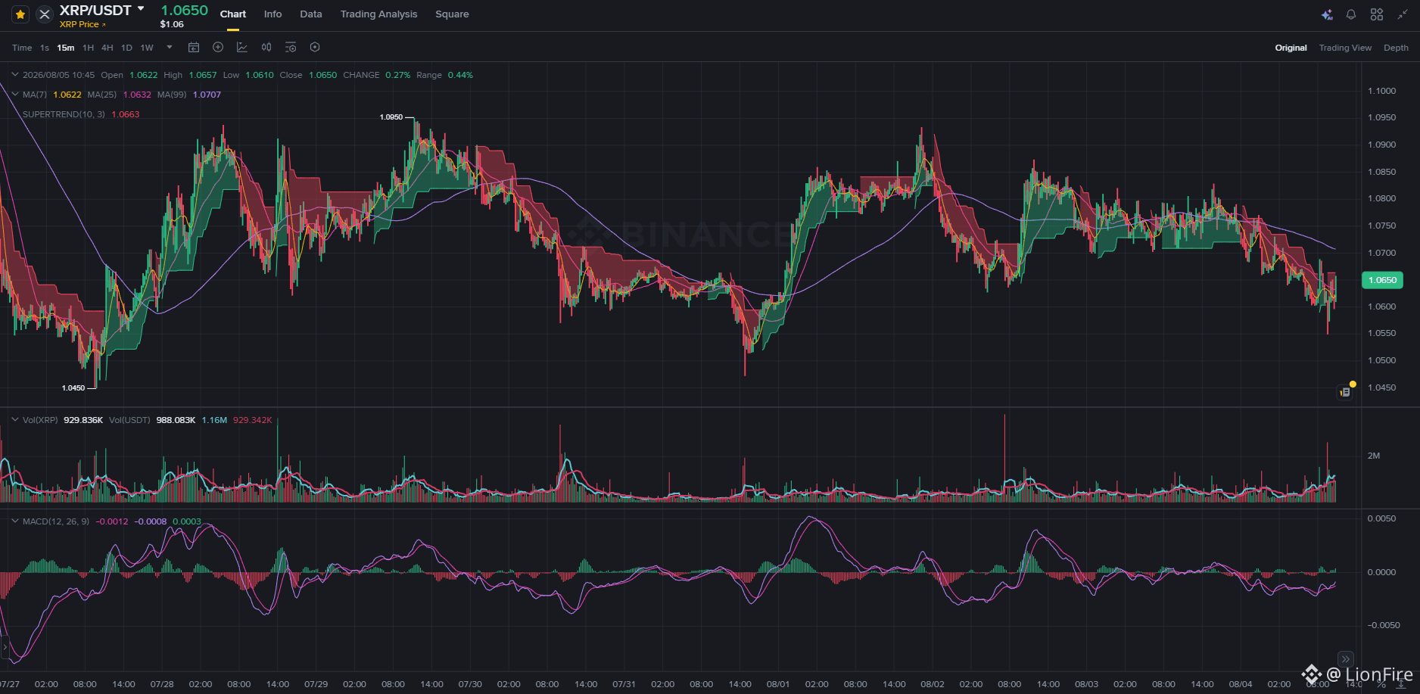Screen dimensions: 1420x694
Task: Open the candlestick chart style icon
Action: pyautogui.click(x=266, y=47)
